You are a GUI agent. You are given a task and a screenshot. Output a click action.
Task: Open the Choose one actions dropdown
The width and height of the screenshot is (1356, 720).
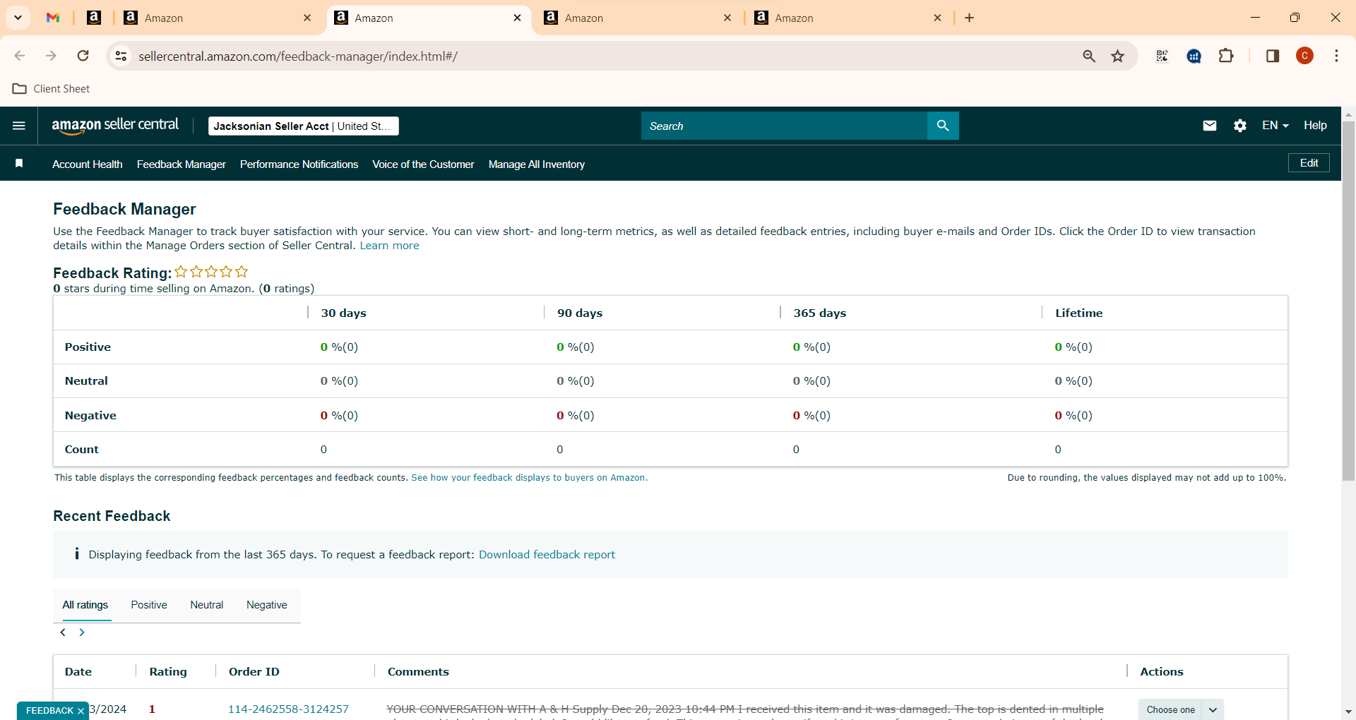1181,709
